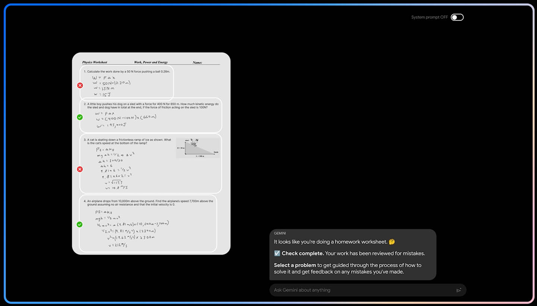Viewport: 537px width, 306px height.
Task: Click the handwritten 'W = 15 J' answer
Action: pyautogui.click(x=102, y=95)
